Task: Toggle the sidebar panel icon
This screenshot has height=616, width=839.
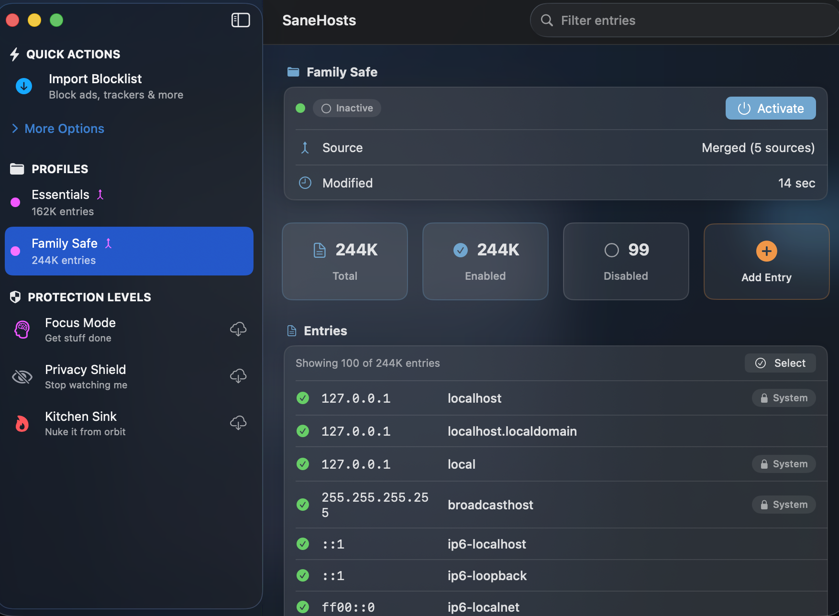Action: pyautogui.click(x=241, y=20)
